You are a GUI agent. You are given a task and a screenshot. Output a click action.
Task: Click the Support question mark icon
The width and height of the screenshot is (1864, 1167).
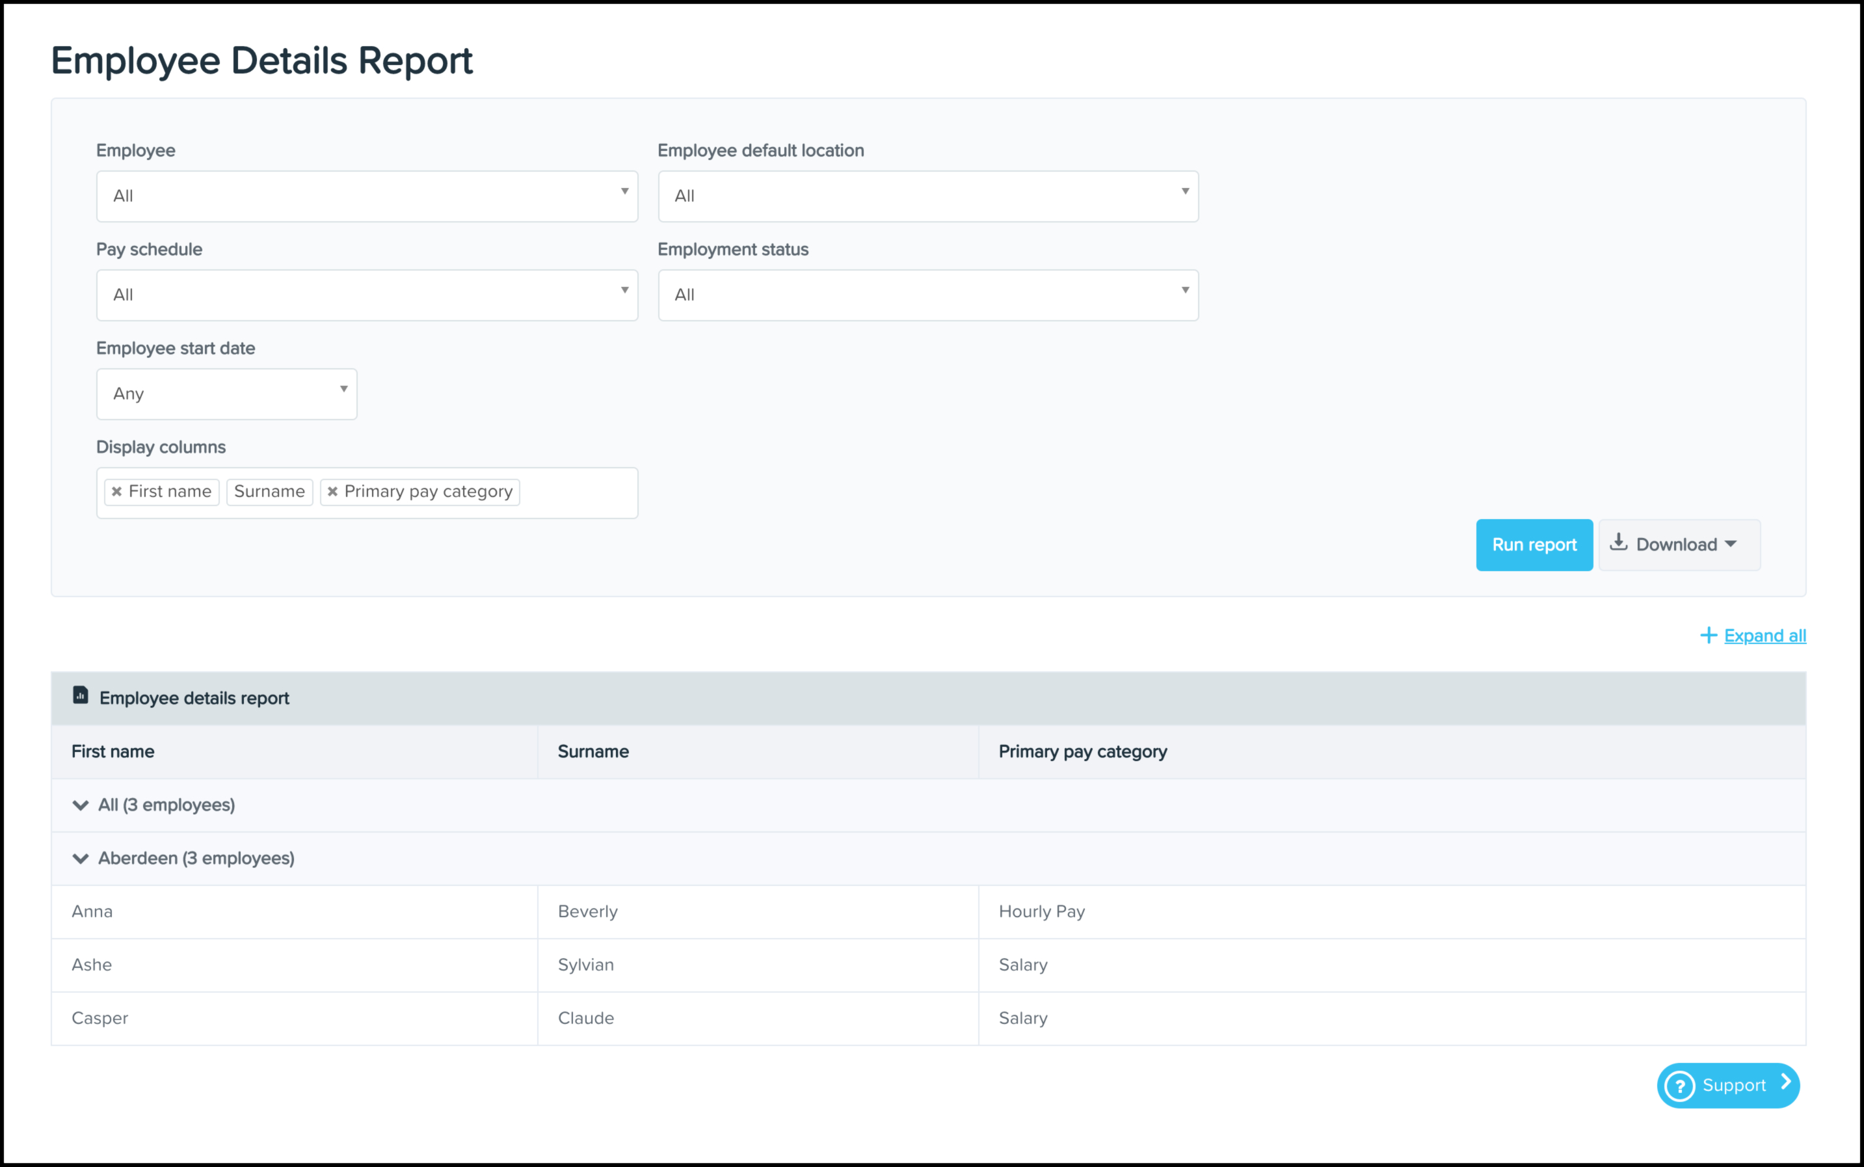[x=1679, y=1086]
